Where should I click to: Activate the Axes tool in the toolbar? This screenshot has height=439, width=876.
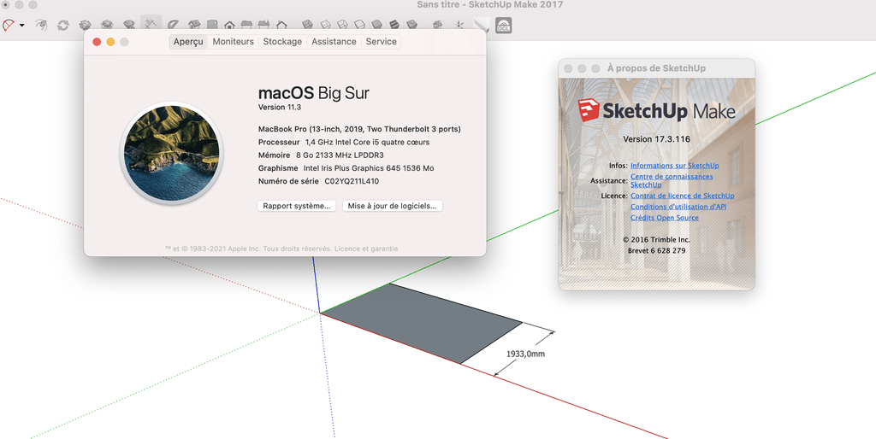(x=151, y=23)
